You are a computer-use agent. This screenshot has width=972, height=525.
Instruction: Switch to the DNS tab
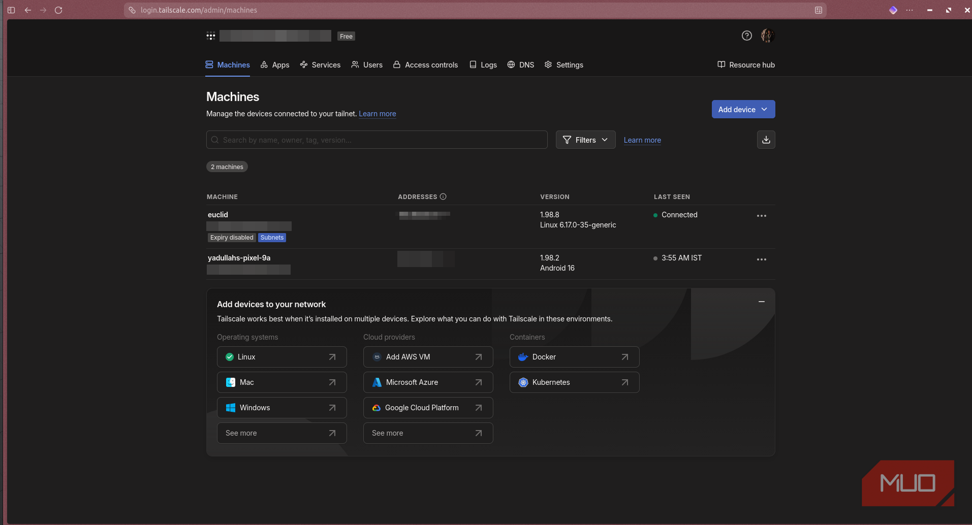pos(521,65)
